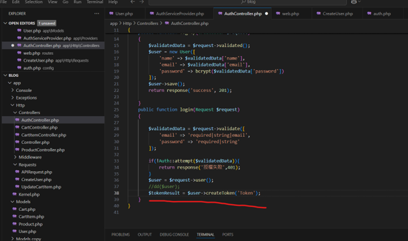Viewport: 408px width, 241px height.
Task: Click the PHP icon of CartController.php in tree
Action: [17, 127]
